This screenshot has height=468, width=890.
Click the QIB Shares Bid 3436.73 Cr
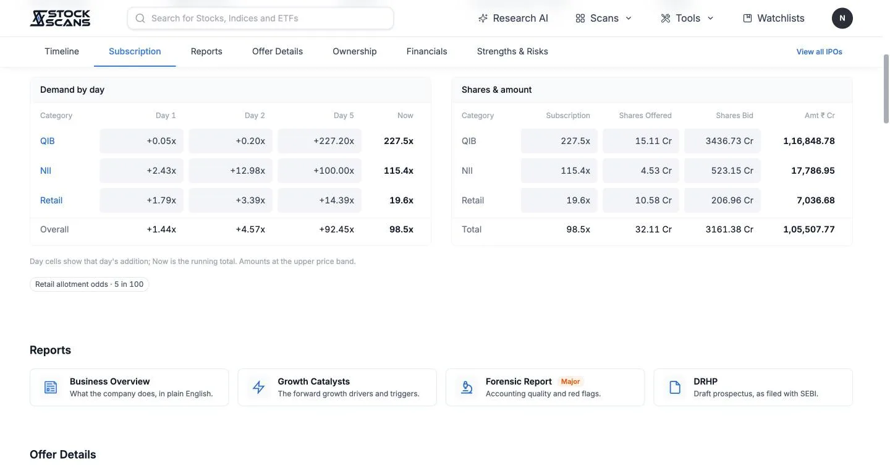[723, 141]
